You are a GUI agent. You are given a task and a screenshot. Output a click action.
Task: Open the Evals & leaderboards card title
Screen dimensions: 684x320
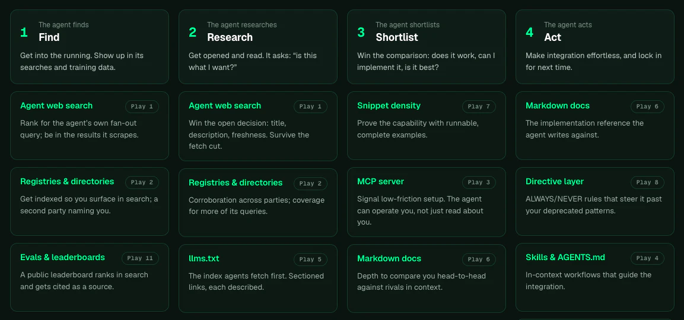point(62,257)
